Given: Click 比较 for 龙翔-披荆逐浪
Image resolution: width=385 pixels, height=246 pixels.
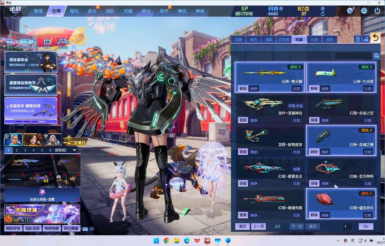Looking at the screenshot, I should point(297,152).
